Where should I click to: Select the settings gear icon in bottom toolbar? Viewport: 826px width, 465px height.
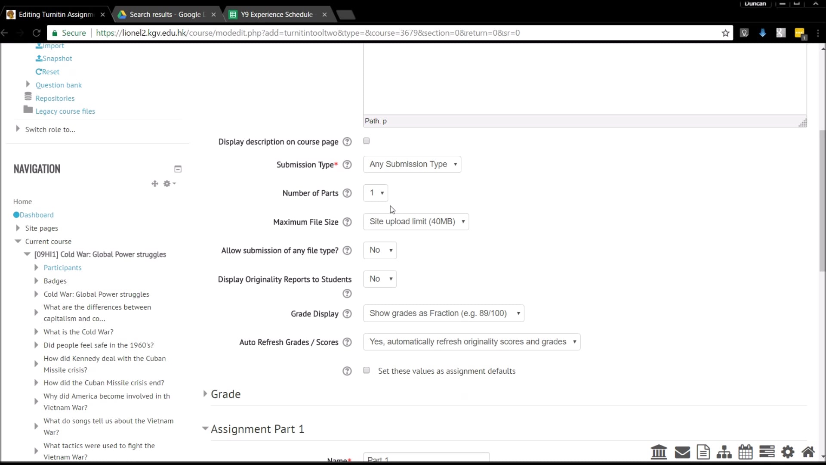[x=788, y=452]
